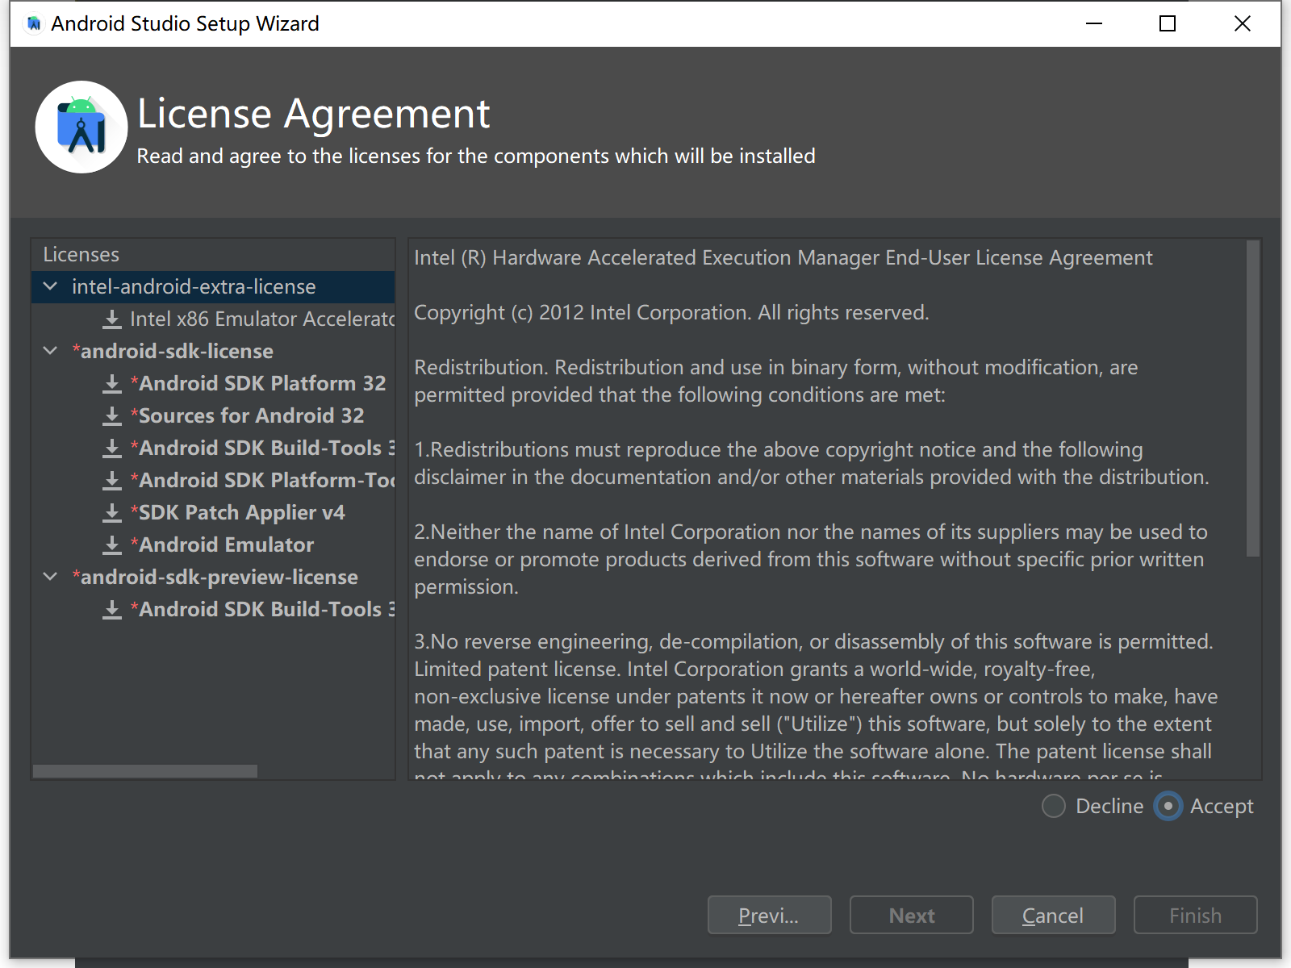The height and width of the screenshot is (968, 1291).
Task: Click download icon next to Android SDK Platform-Tools
Action: coord(112,481)
